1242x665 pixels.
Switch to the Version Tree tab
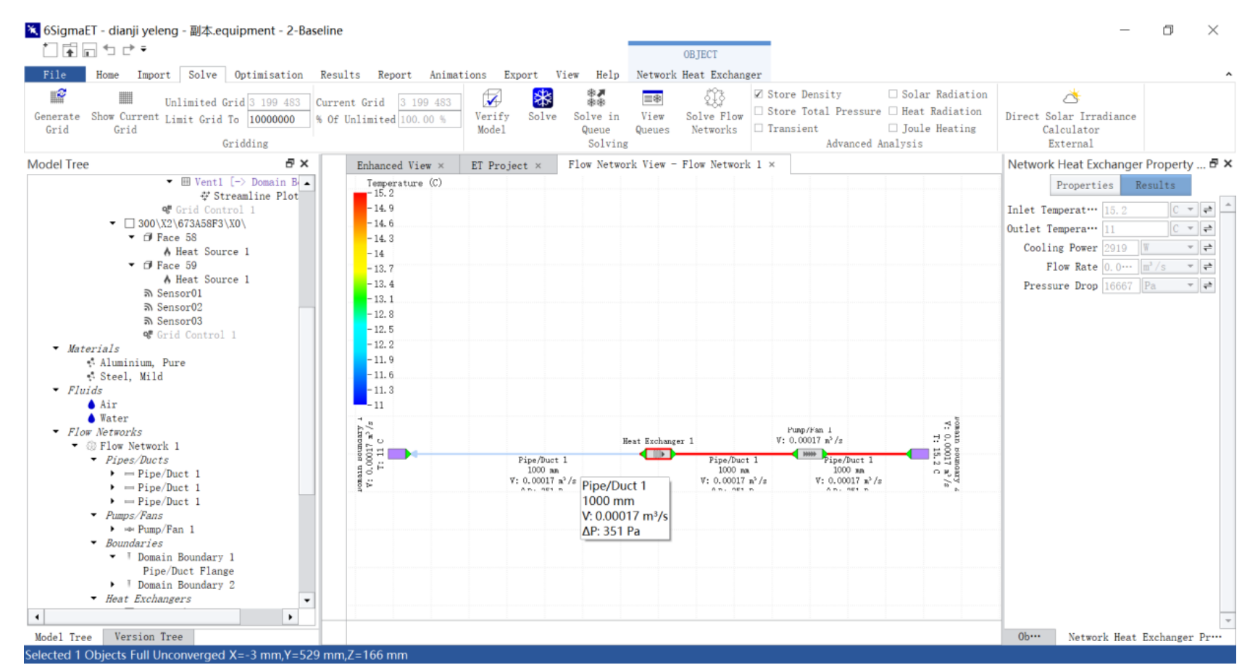coord(149,637)
